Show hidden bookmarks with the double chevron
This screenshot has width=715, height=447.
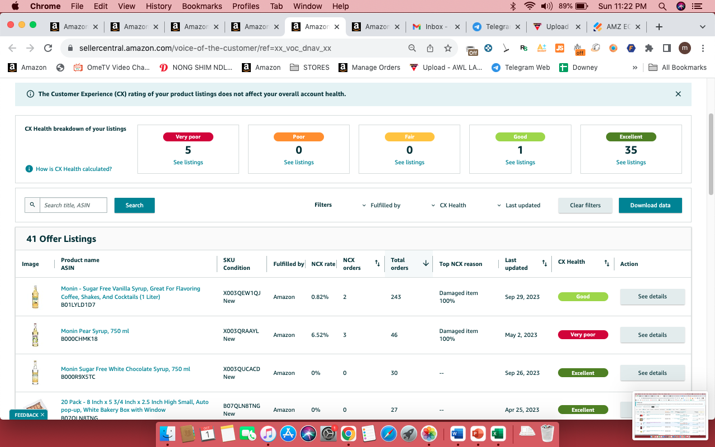pyautogui.click(x=635, y=68)
